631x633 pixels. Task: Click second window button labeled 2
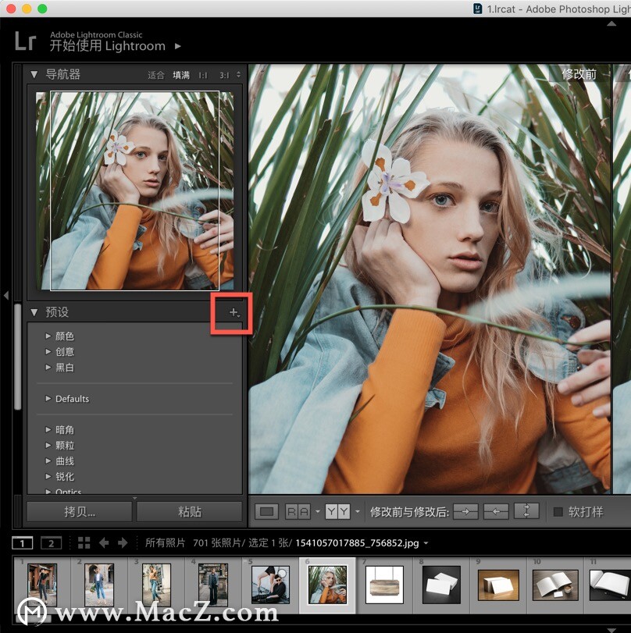[x=52, y=543]
